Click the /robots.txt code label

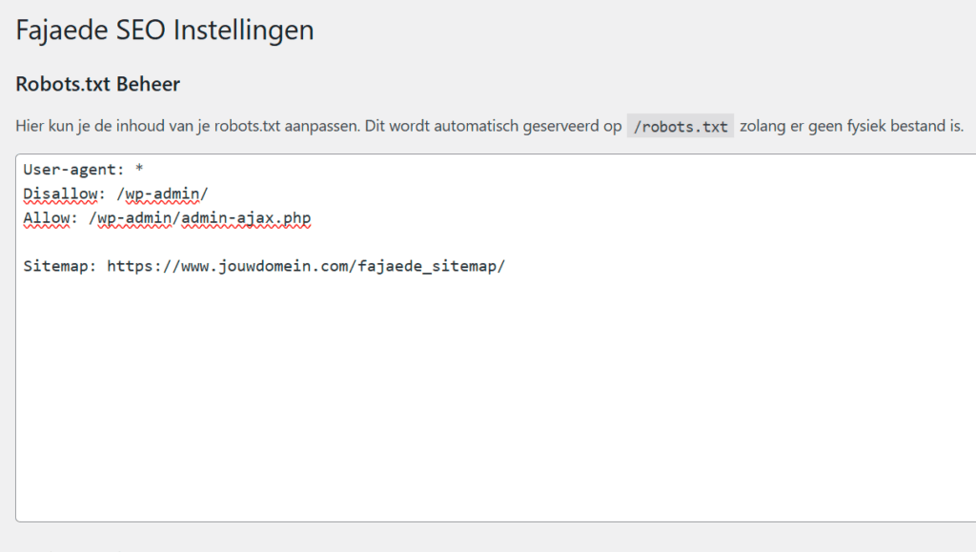[x=680, y=126]
